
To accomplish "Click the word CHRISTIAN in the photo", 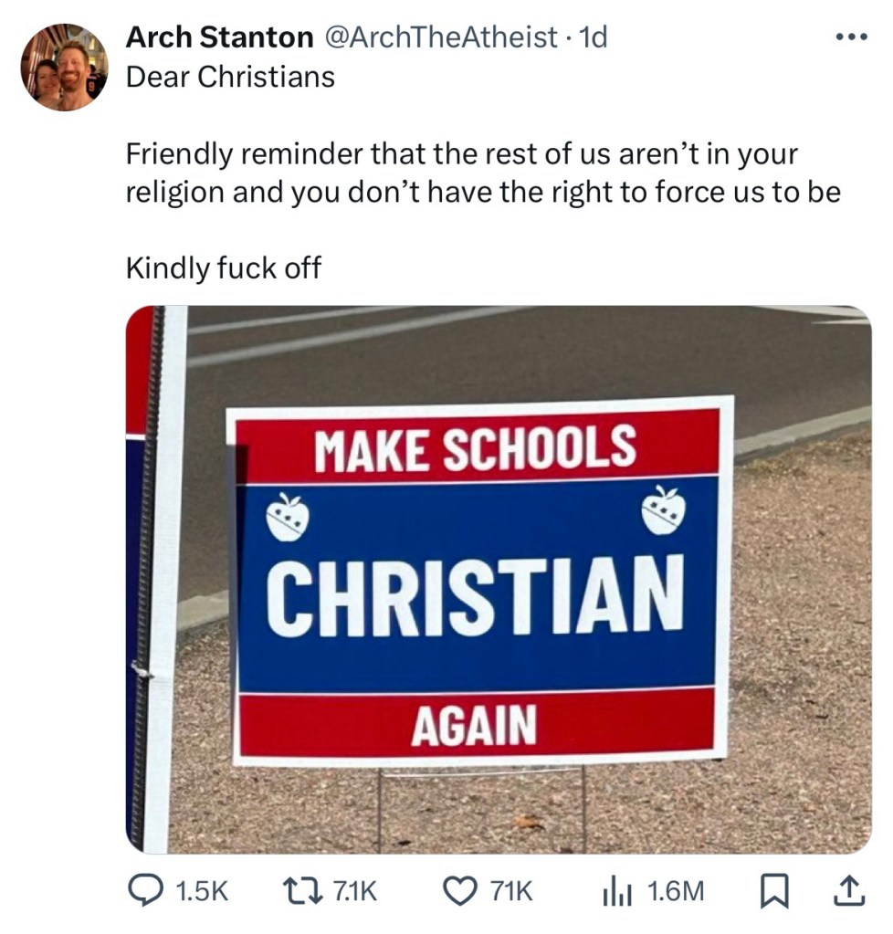I will tap(475, 594).
